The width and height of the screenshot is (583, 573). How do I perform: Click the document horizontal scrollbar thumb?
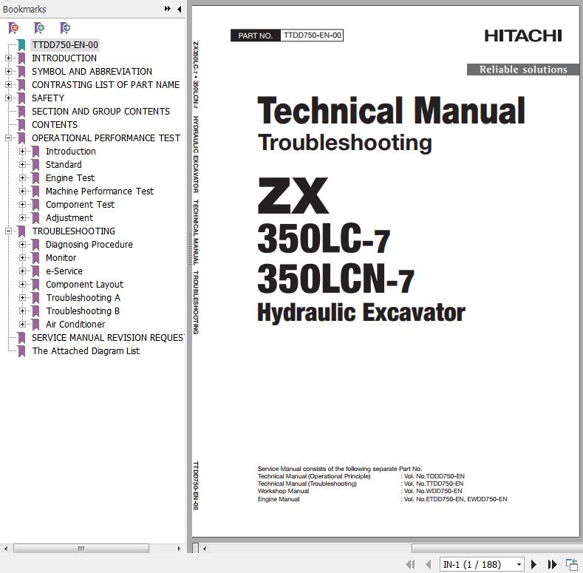click(497, 549)
